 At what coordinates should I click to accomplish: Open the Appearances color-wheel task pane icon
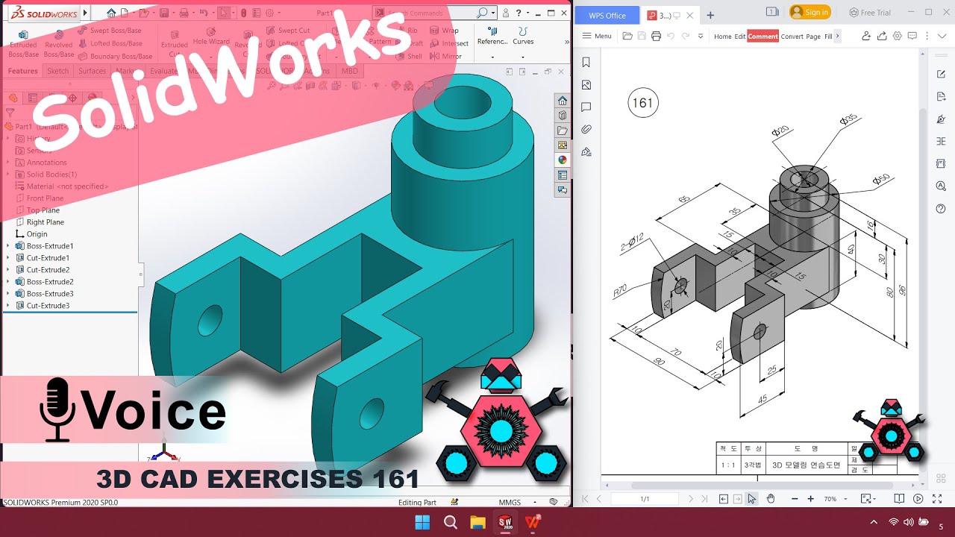click(x=563, y=160)
